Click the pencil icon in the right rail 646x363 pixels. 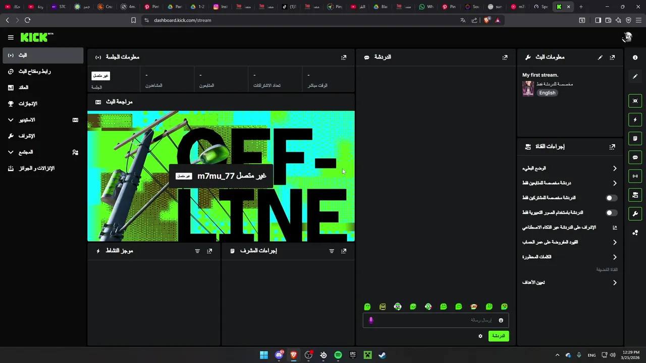[x=635, y=76]
